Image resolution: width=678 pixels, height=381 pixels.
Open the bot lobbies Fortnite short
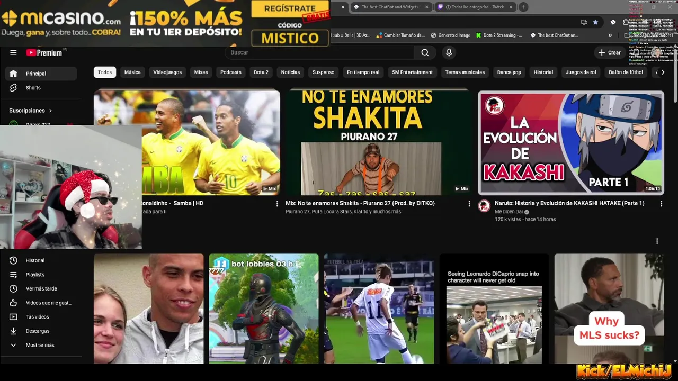[x=264, y=309]
